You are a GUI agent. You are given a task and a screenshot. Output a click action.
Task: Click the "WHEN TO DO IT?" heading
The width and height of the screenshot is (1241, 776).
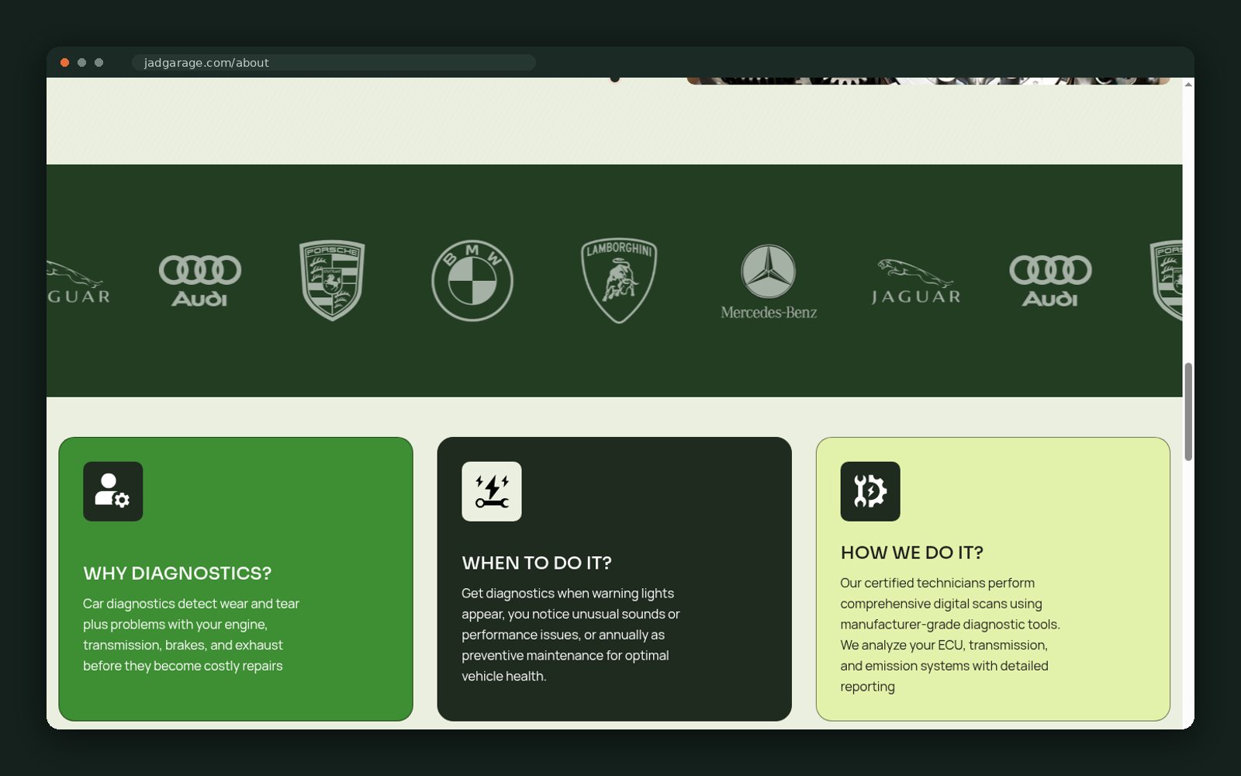(537, 563)
